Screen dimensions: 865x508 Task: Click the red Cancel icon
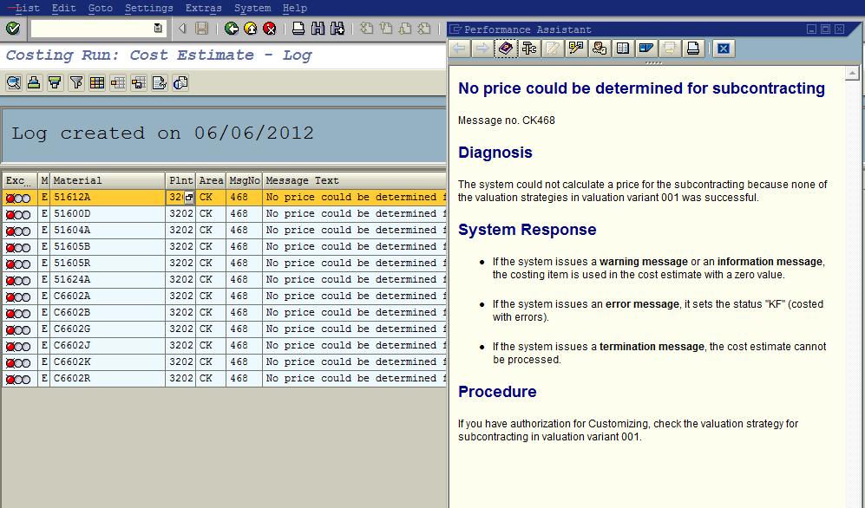[269, 28]
